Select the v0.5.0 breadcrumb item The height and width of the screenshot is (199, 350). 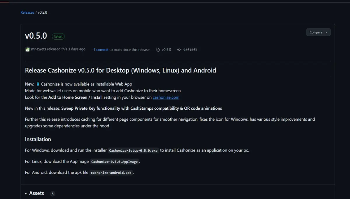pyautogui.click(x=43, y=13)
